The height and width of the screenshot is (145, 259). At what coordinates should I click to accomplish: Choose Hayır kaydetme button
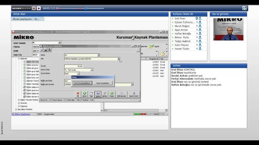click(103, 83)
